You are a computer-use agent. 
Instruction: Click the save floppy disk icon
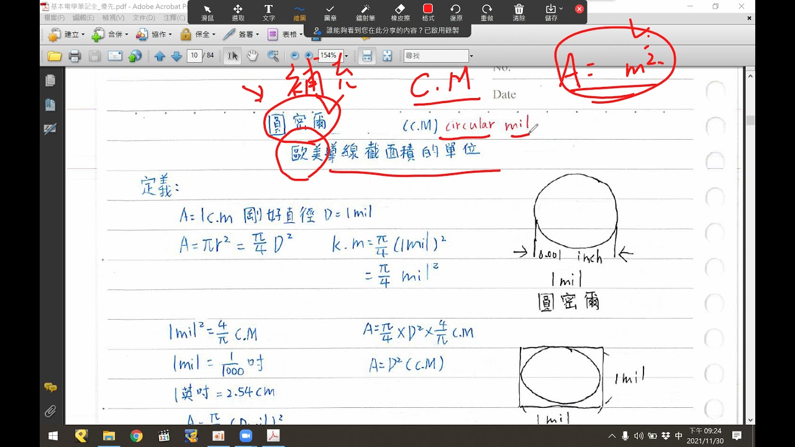[94, 56]
